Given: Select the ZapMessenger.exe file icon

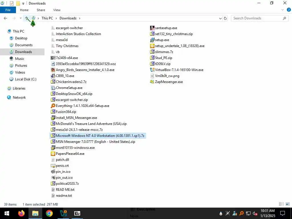Looking at the screenshot, I should pos(152,82).
